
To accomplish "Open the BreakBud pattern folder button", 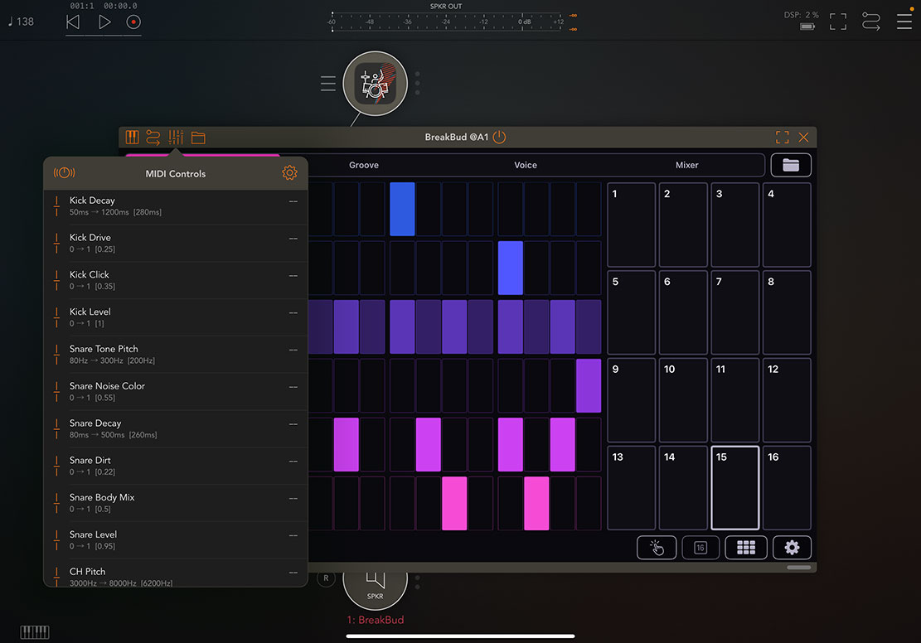I will coord(791,165).
